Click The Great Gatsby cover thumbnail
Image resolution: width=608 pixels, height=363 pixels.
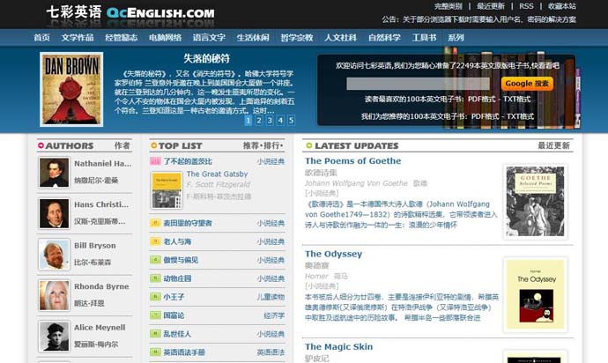pyautogui.click(x=167, y=190)
